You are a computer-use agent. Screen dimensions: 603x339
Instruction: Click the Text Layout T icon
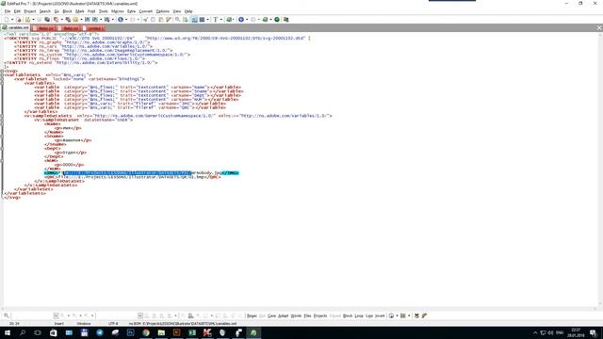pos(216,20)
